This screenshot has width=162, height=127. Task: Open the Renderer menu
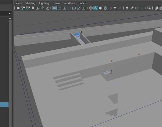(x=69, y=3)
